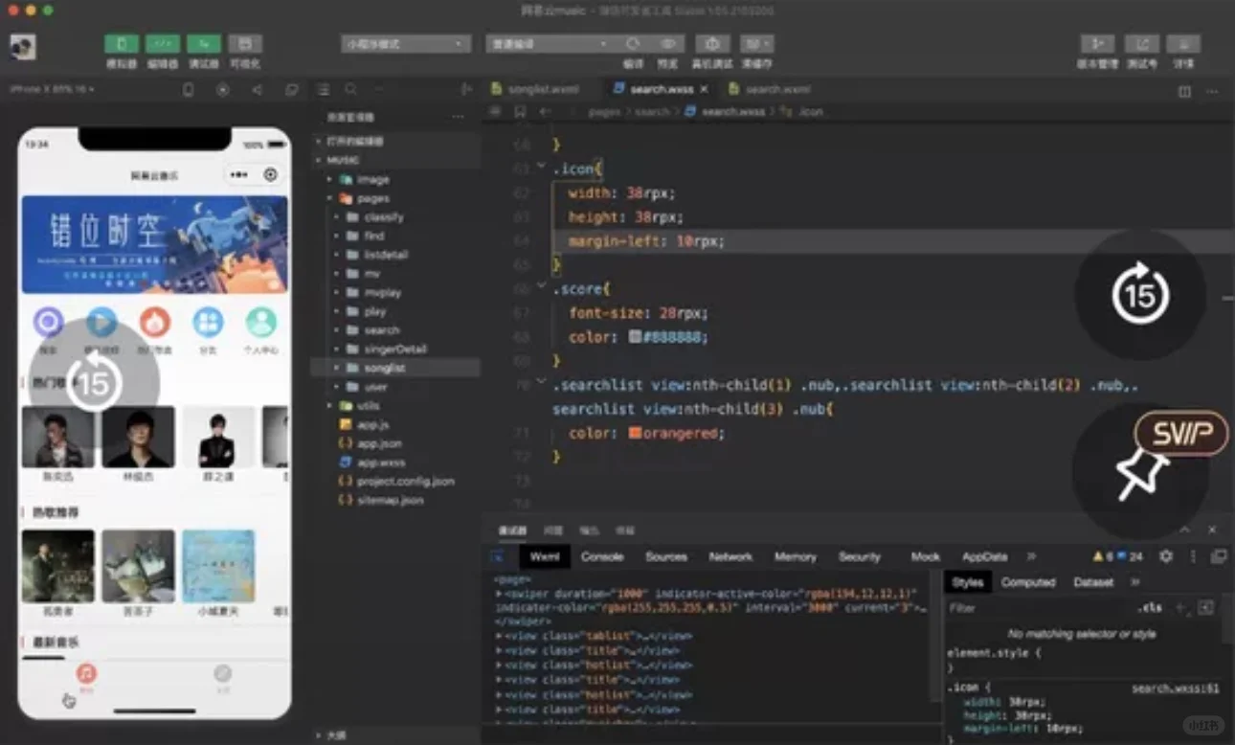Viewport: 1235px width, 745px height.
Task: Click the 预览 preview eye icon
Action: pos(667,44)
